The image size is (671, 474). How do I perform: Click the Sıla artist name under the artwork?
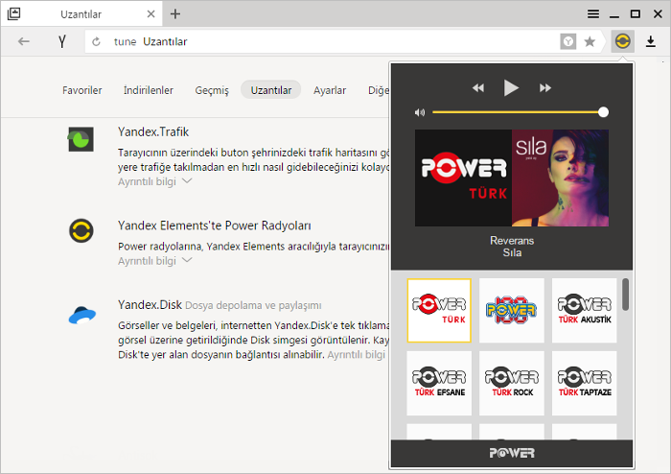512,252
